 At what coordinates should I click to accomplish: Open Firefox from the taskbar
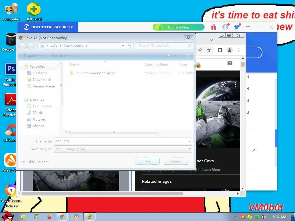(50, 217)
